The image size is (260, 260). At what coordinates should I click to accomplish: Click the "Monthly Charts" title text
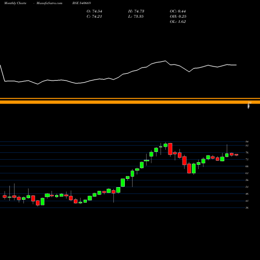15,3
